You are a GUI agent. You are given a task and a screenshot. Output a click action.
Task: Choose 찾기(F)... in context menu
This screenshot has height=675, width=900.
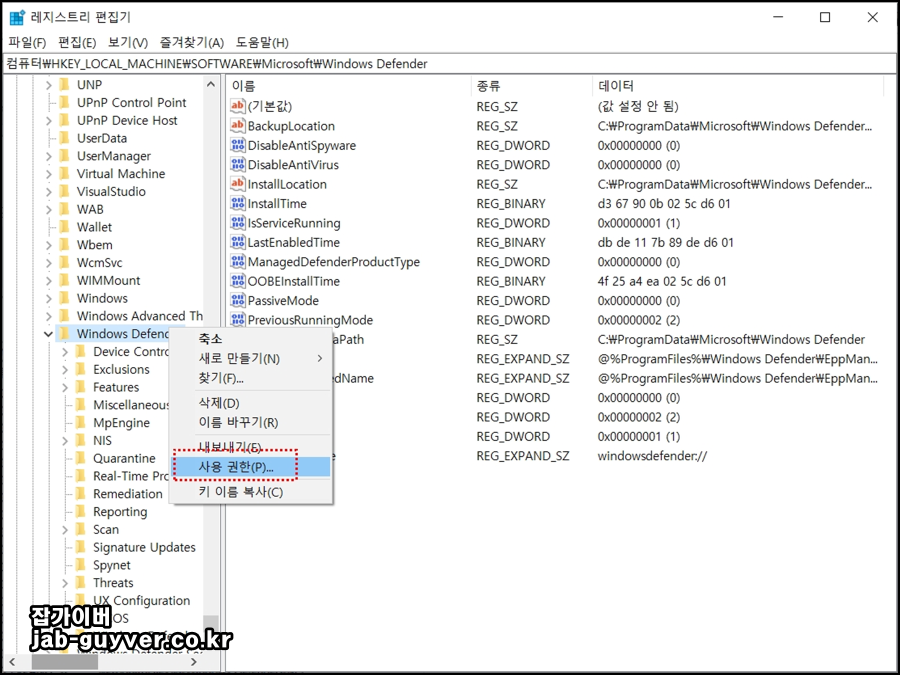coord(251,378)
